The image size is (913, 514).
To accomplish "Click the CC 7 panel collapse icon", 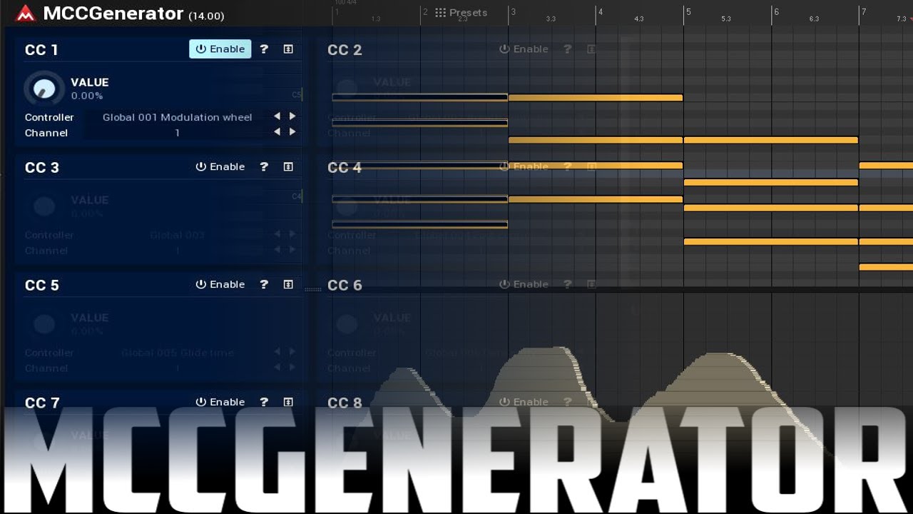I will tap(288, 402).
